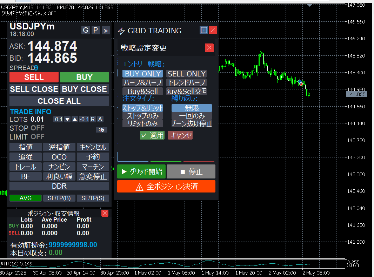Click the G button beside USDJPYm
Viewport: 374px width, 277px height.
point(85,30)
